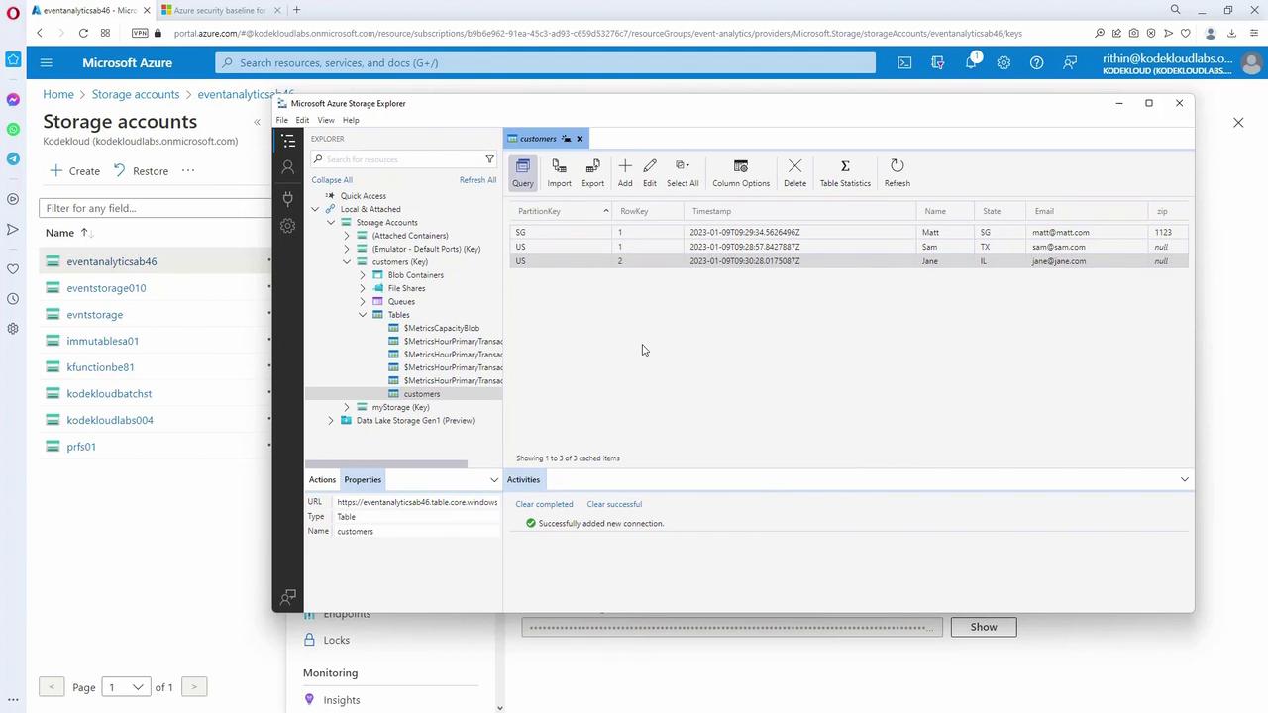This screenshot has width=1268, height=713.
Task: Switch to the Actions tab
Action: pyautogui.click(x=322, y=479)
